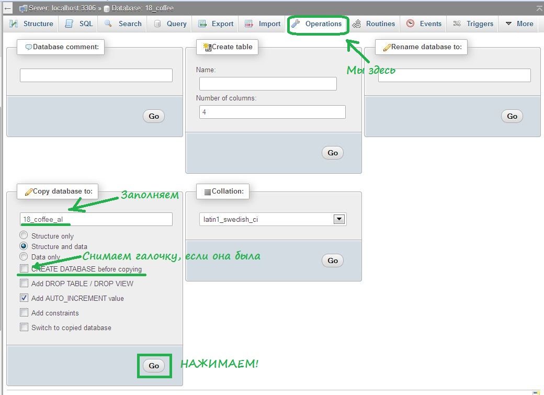Click the Database comment text field
This screenshot has height=395, width=544.
[96, 75]
